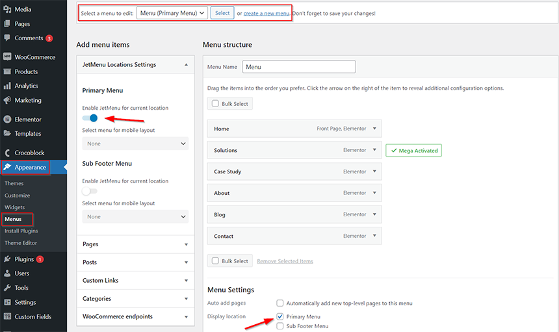Click the Plugins plug icon
Screen dimensions: 559x332
[7, 259]
